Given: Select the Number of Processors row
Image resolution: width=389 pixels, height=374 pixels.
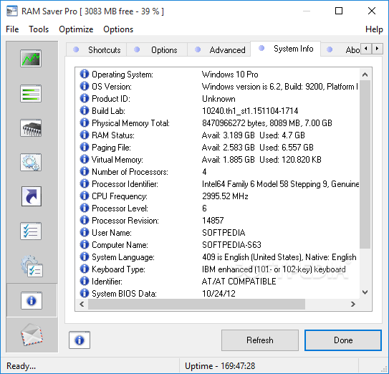Looking at the screenshot, I should point(218,171).
